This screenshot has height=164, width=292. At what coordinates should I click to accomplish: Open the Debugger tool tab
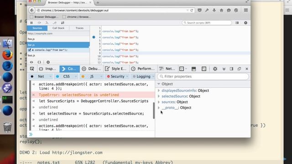[x=91, y=69]
